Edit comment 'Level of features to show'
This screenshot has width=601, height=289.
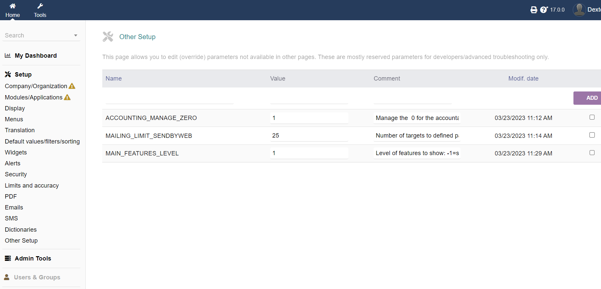pyautogui.click(x=417, y=153)
